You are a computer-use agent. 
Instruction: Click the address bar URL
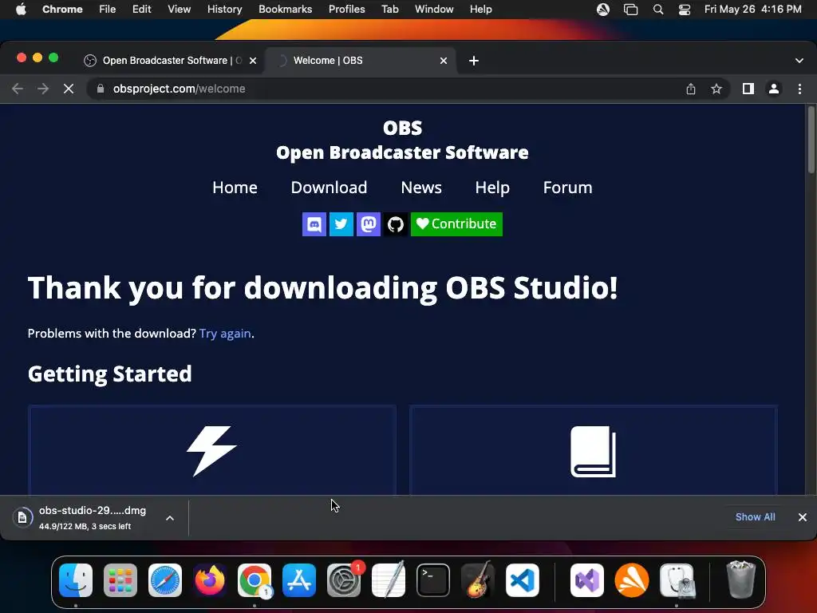click(179, 89)
